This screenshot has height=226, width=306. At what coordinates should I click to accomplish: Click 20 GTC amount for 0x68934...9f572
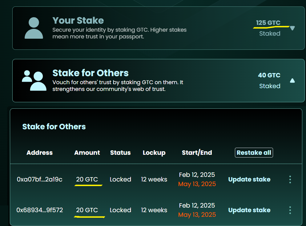tap(87, 210)
